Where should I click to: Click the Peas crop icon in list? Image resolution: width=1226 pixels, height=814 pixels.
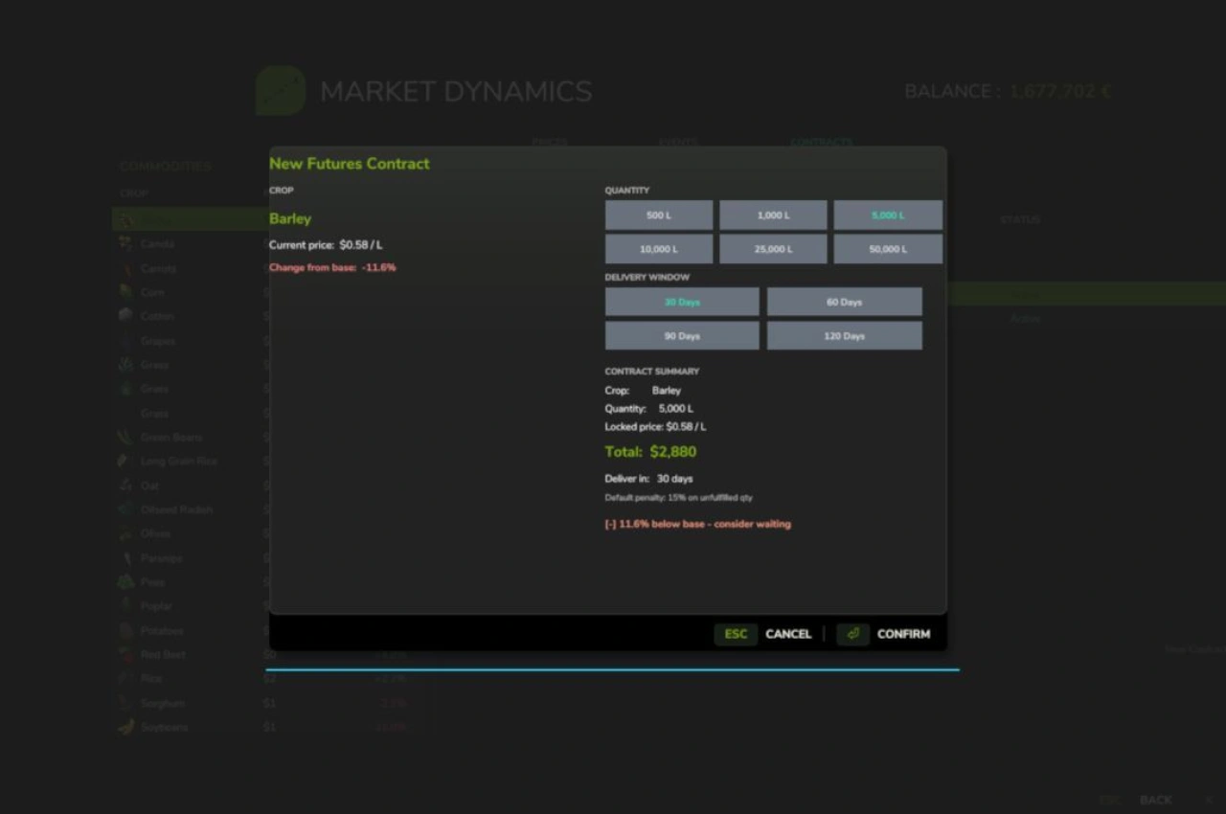tap(125, 581)
